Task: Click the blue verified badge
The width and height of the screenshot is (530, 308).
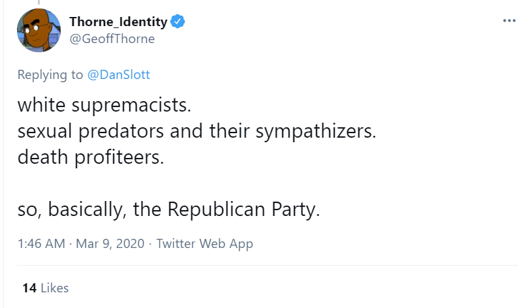Action: pos(178,22)
